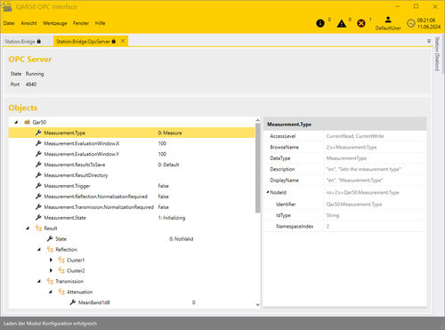The height and width of the screenshot is (330, 445).
Task: Click wrench icon of Measurement.ResultsToSave
Action: point(38,165)
